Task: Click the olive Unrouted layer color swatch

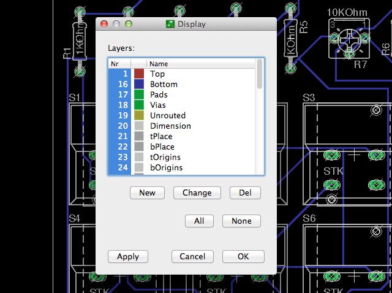Action: point(138,115)
